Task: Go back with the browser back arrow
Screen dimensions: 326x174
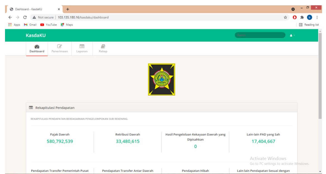Action: point(10,18)
